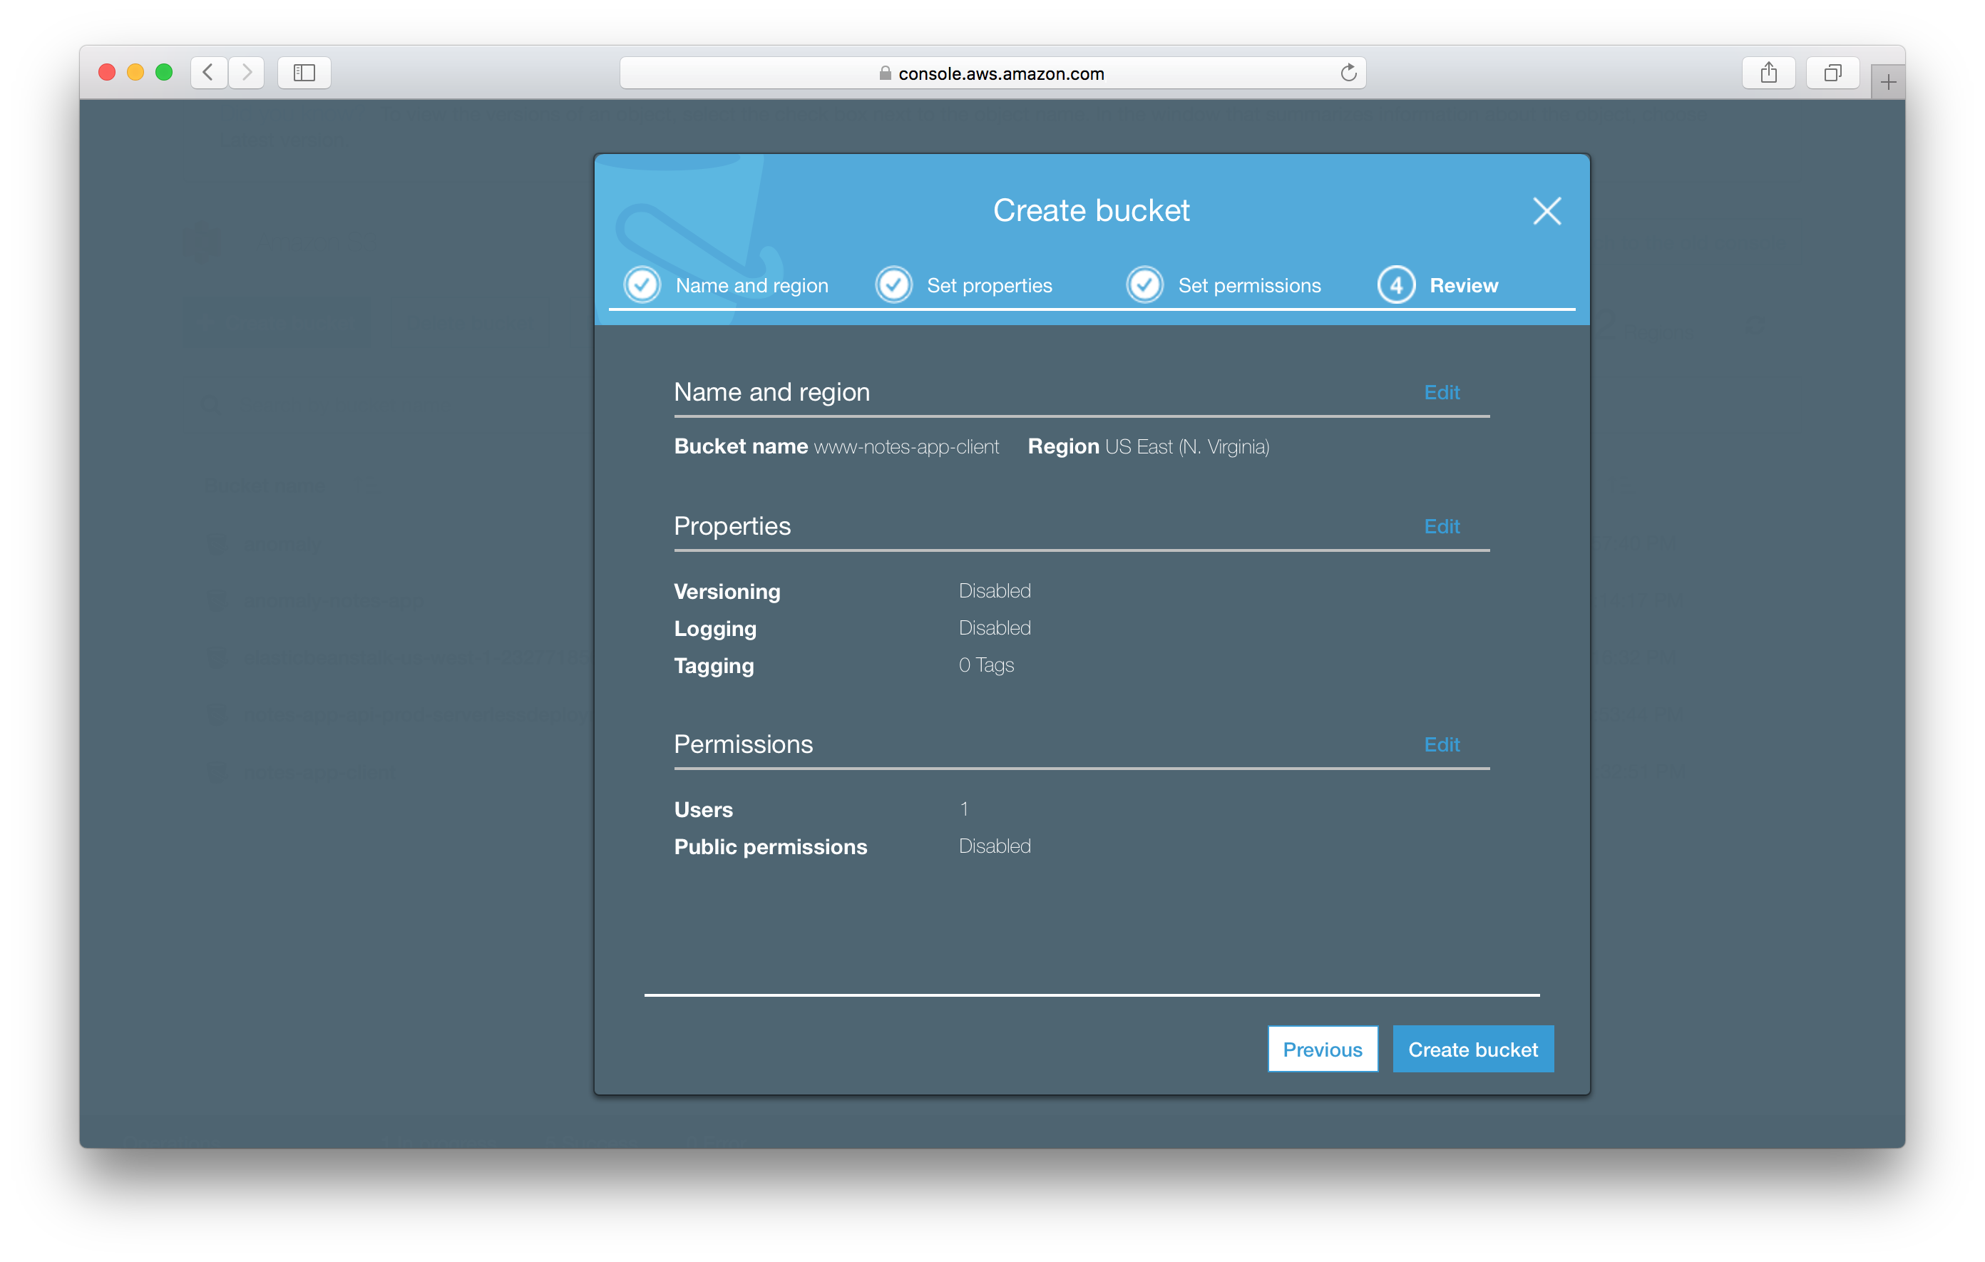Click the console.aws.amazon.com address bar
The width and height of the screenshot is (1985, 1262).
(992, 73)
